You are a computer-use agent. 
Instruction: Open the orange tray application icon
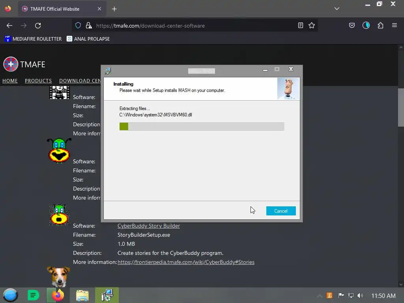(x=329, y=295)
